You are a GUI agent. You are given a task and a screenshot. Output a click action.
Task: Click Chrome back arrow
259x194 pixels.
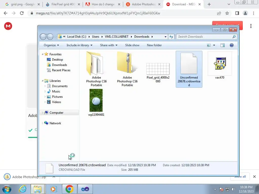[x=6, y=13]
